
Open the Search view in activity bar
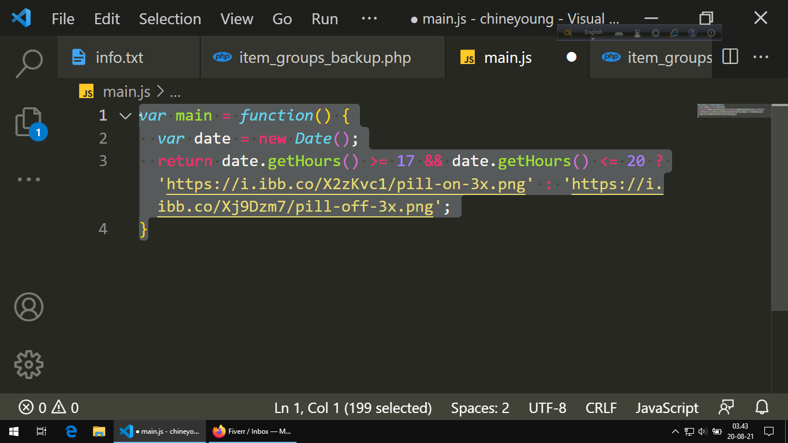pos(28,63)
